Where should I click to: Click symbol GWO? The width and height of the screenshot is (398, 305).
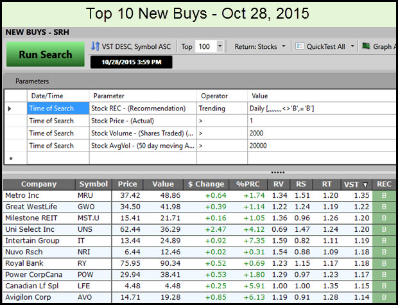tap(86, 207)
